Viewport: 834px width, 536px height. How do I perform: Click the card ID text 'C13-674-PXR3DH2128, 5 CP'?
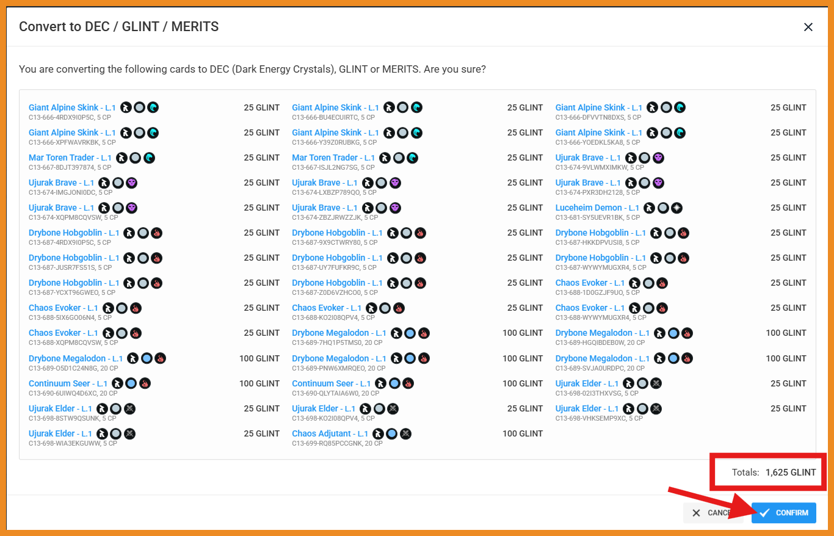596,192
